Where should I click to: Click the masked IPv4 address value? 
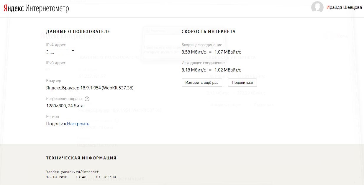[x=60, y=52]
